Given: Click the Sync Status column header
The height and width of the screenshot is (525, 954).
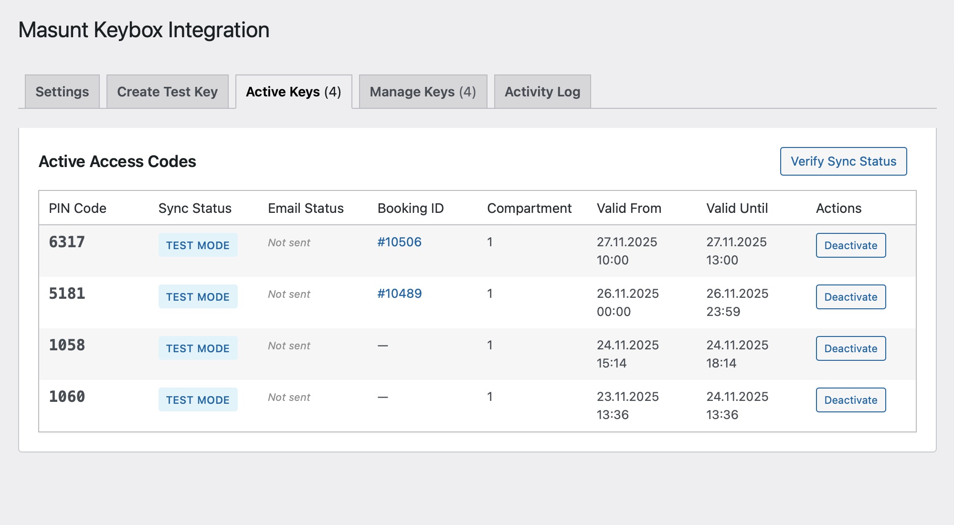Looking at the screenshot, I should click(195, 208).
